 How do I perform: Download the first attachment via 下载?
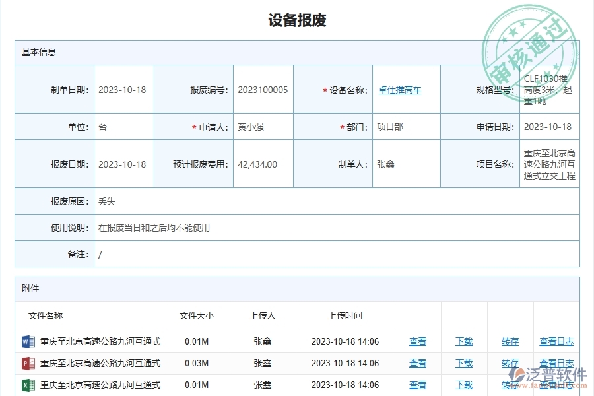coord(464,341)
